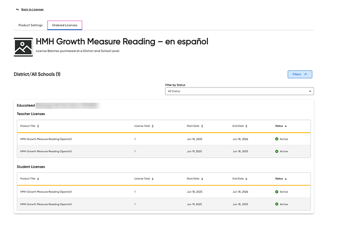Click the back arrow icon beside Back to Licenses
The height and width of the screenshot is (227, 339).
[17, 10]
